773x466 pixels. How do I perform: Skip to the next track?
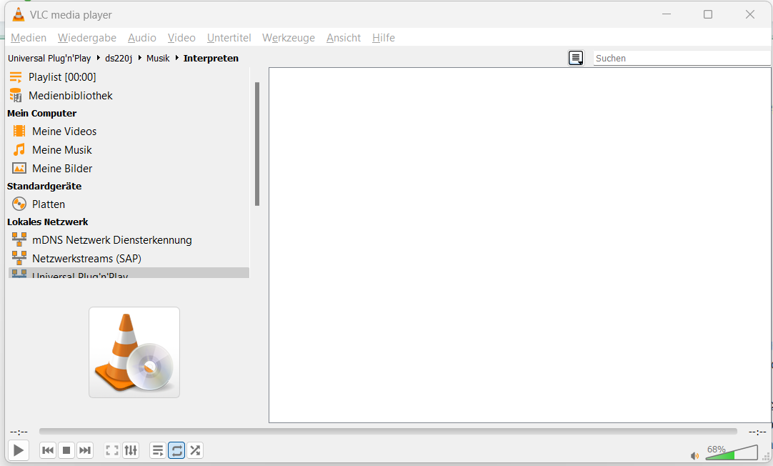pos(85,450)
